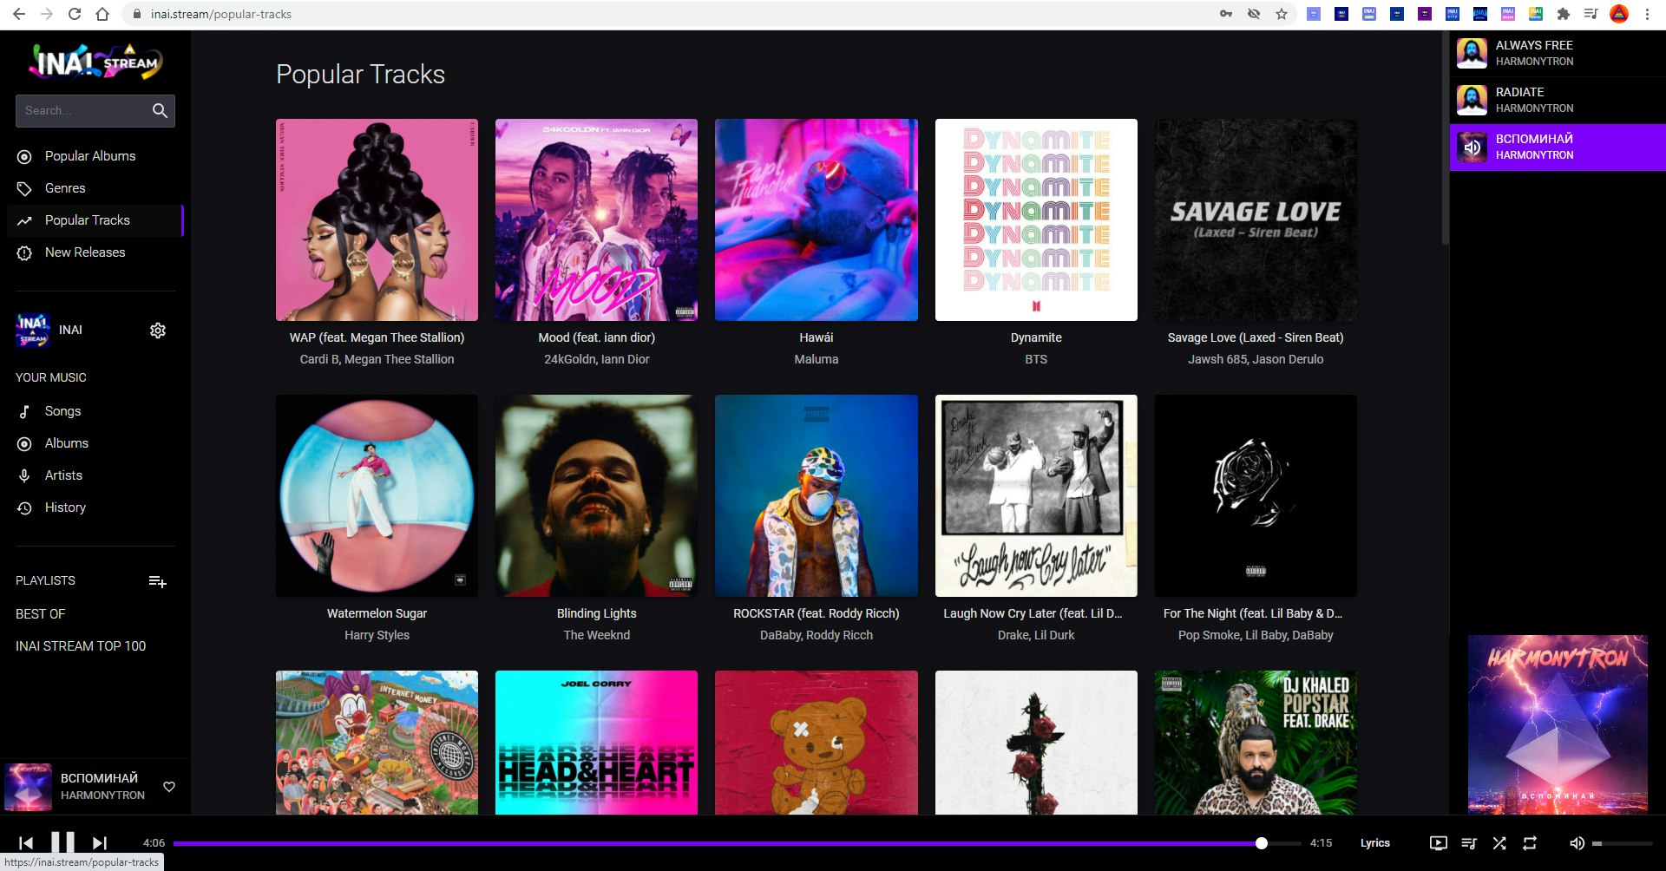Open For The Night album cover

point(1256,495)
